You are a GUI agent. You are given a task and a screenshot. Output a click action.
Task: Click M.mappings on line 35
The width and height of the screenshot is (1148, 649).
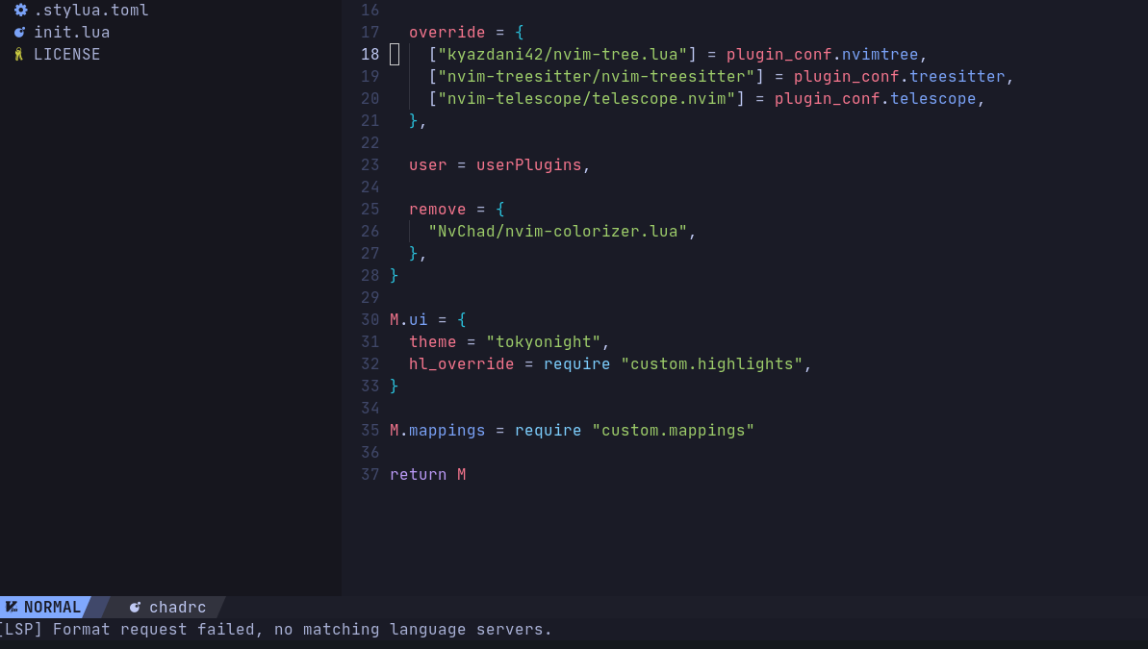[437, 430]
